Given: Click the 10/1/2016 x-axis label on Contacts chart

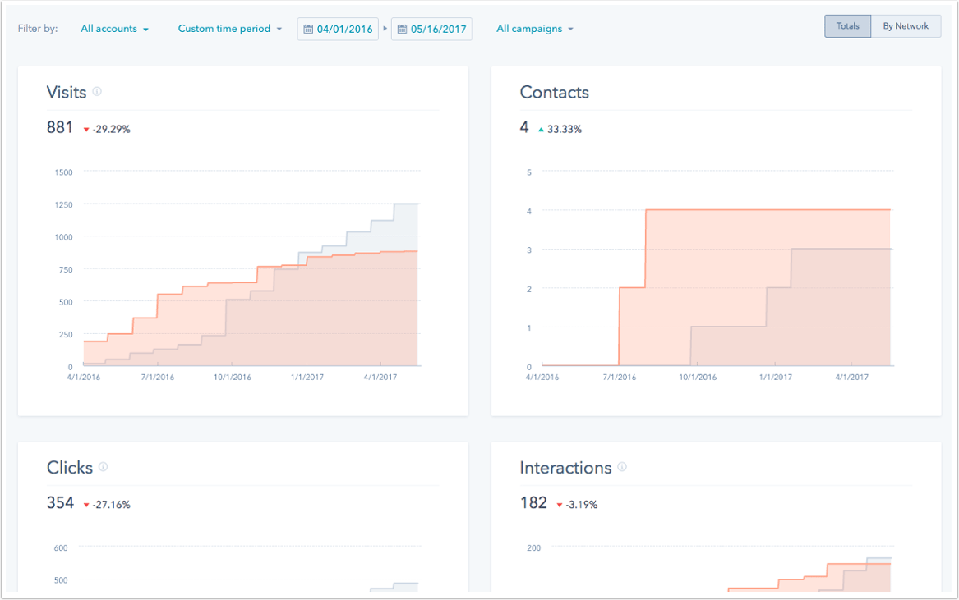Looking at the screenshot, I should 698,377.
